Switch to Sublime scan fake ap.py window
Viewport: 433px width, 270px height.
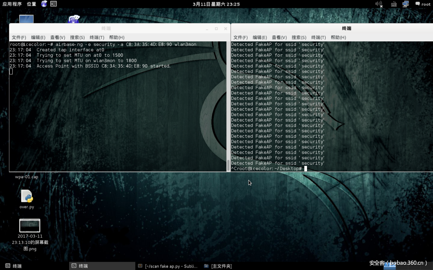[x=168, y=266]
